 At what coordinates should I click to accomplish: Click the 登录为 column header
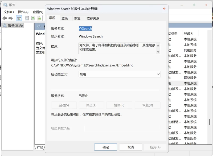tap(189, 34)
